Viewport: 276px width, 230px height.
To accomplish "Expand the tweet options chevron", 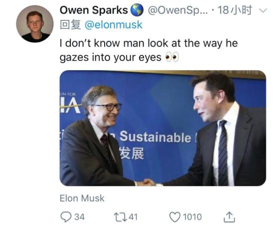I will pos(263,10).
